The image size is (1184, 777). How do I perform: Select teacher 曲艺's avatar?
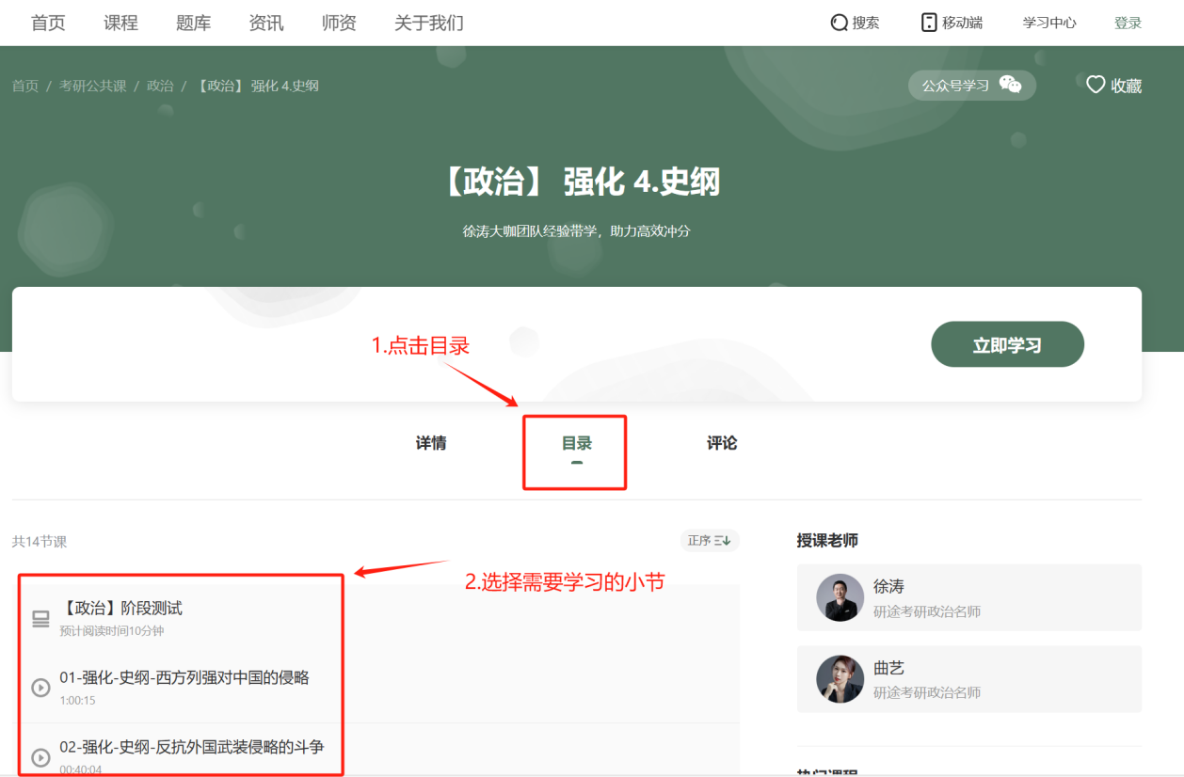840,678
